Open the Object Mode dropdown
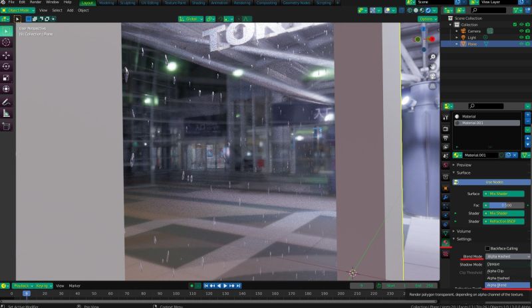Viewport: 532px width, 308px height. (x=19, y=10)
